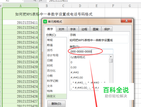Click the WPS dialog logo icon
Image resolution: width=141 pixels, height=107 pixels.
45,22
